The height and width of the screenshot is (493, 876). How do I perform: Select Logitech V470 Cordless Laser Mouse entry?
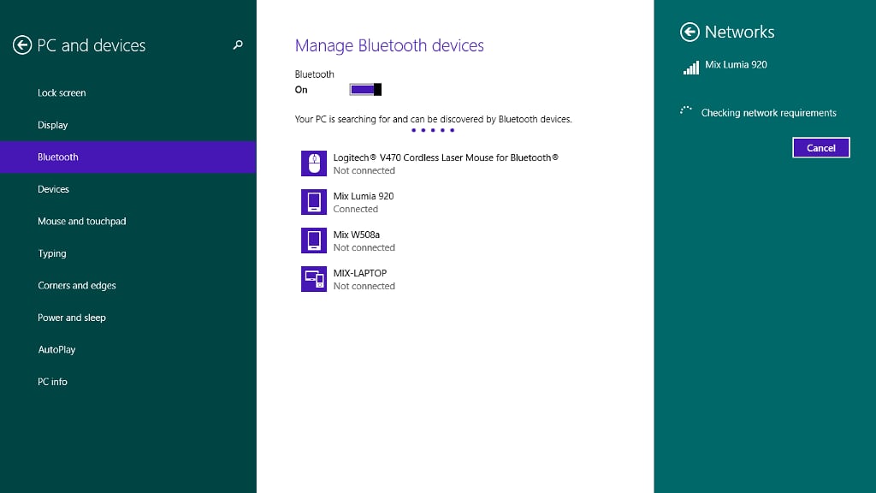point(430,163)
